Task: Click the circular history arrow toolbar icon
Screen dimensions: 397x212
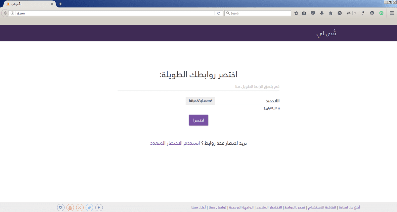Action: pos(339,13)
